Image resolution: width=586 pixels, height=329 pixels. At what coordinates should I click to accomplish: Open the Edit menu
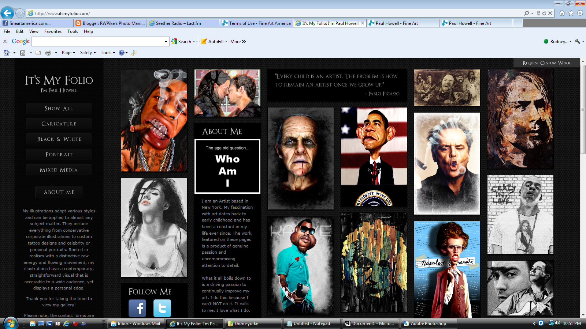click(x=20, y=31)
